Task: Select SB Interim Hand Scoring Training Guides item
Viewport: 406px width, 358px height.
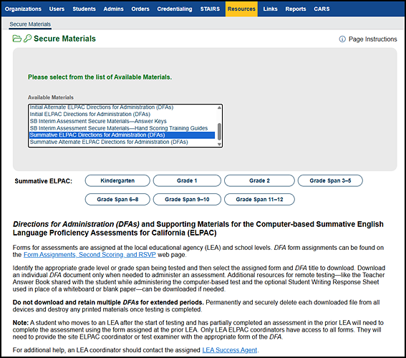Action: (x=122, y=128)
